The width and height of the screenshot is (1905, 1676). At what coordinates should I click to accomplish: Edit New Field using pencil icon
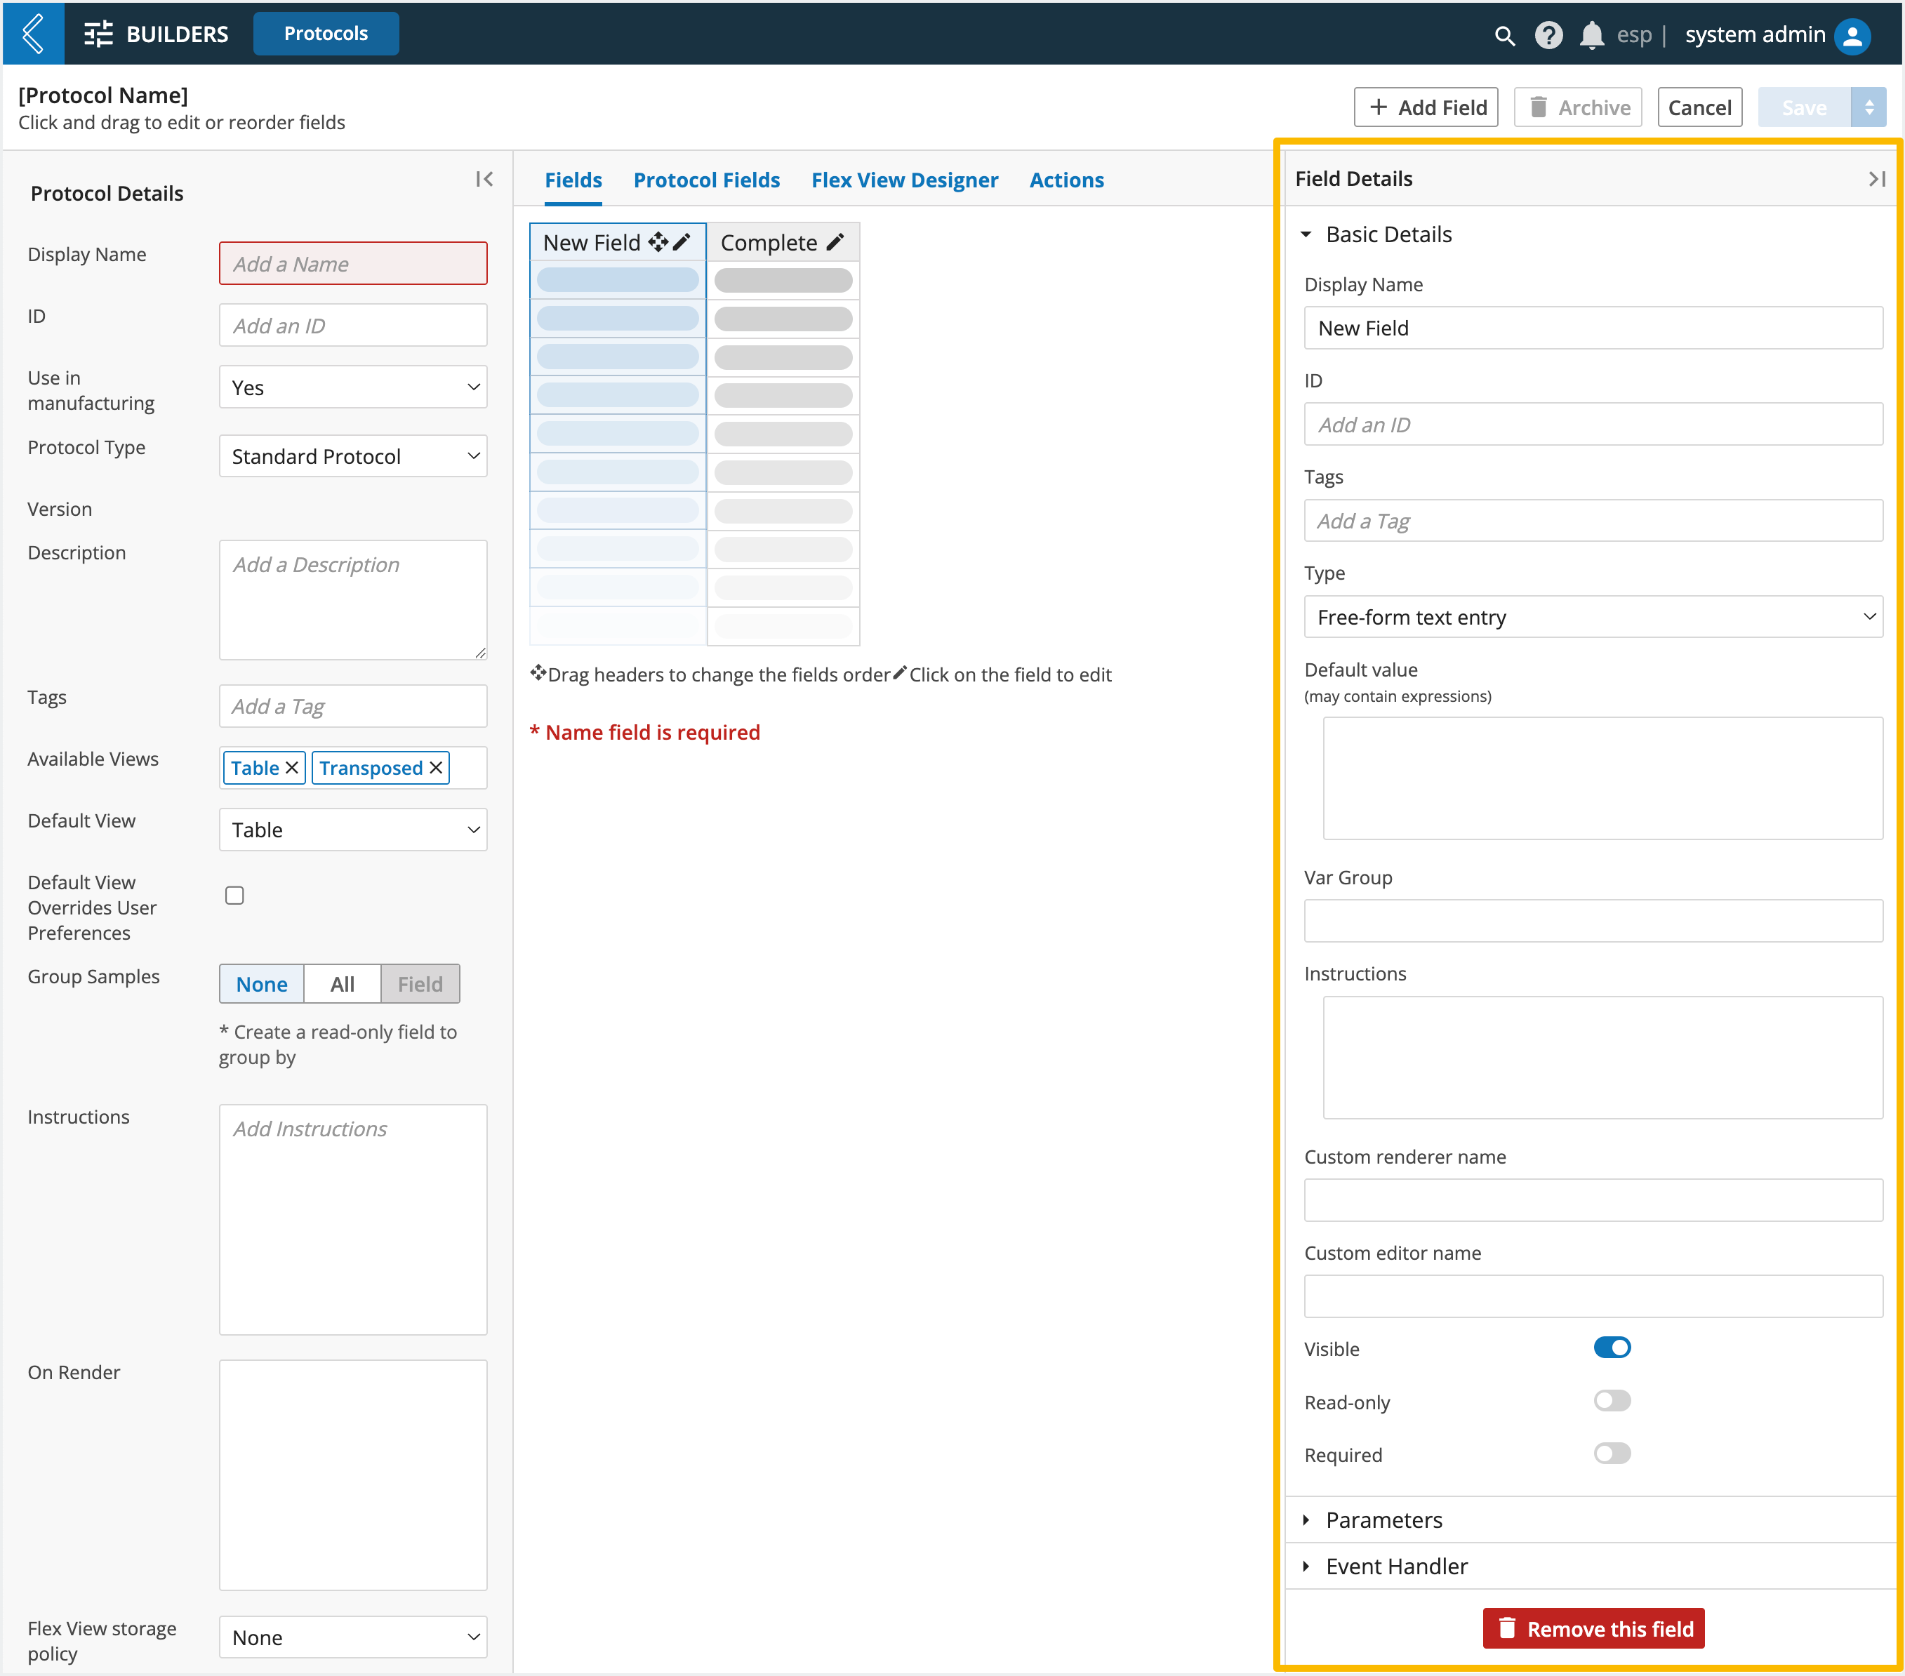[x=682, y=242]
